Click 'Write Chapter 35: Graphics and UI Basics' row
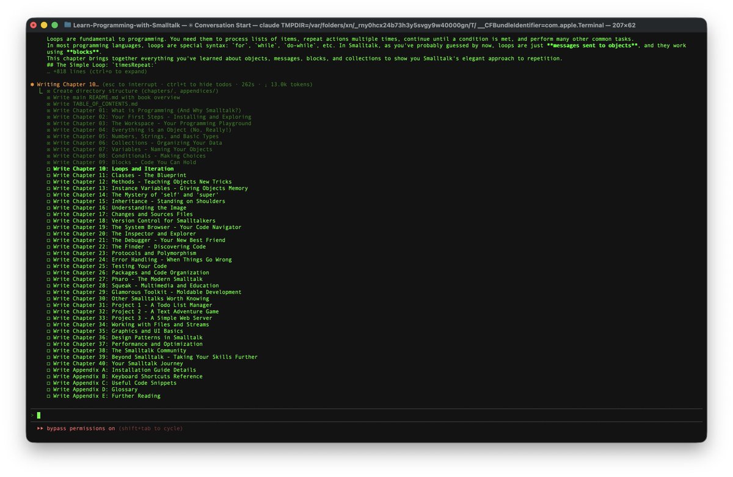Image resolution: width=733 pixels, height=477 pixels. (x=114, y=331)
